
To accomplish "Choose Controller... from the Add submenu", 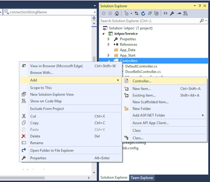I will (164, 81).
